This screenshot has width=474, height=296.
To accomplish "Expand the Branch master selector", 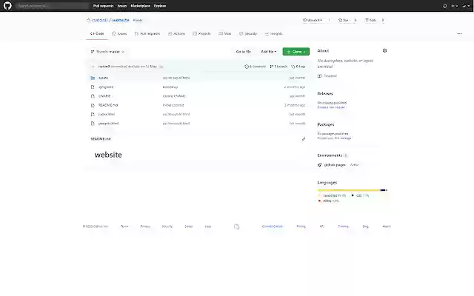I will (x=107, y=52).
